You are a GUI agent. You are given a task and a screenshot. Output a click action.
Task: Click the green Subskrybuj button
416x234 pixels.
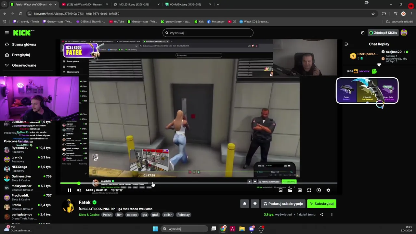pyautogui.click(x=322, y=204)
